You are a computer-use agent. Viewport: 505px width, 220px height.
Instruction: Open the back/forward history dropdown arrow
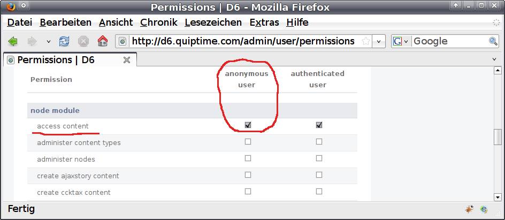[x=48, y=41]
